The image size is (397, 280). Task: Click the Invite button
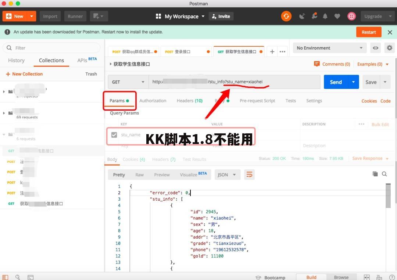[221, 16]
